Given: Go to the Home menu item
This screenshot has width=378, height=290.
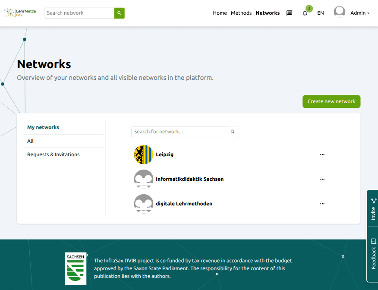Looking at the screenshot, I should [220, 13].
